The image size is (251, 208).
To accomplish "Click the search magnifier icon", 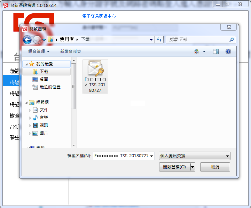I will tap(232, 40).
